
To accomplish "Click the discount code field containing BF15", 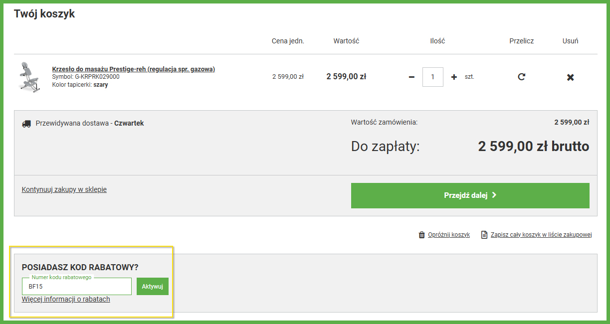I will 77,287.
